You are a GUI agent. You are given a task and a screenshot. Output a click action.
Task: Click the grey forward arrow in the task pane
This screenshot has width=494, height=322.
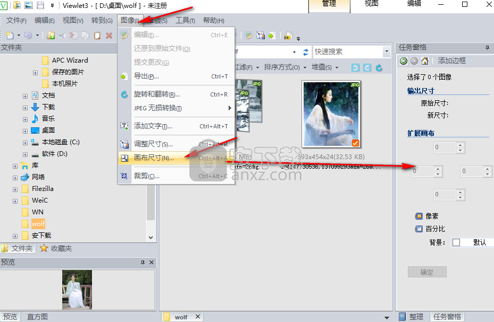[x=414, y=61]
